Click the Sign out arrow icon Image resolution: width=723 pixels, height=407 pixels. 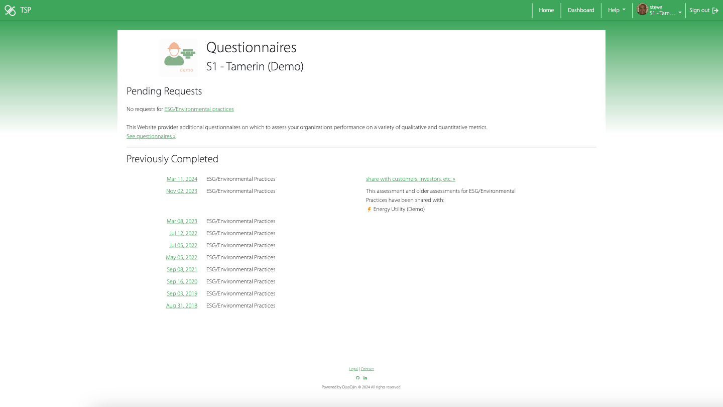coord(715,11)
